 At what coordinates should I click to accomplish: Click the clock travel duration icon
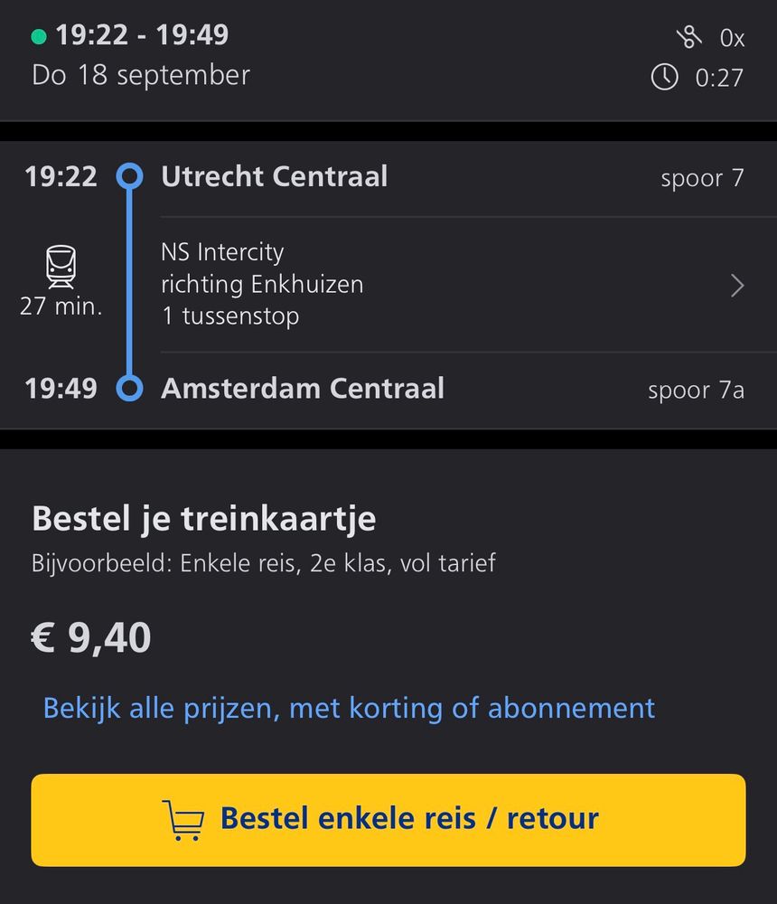(x=665, y=77)
